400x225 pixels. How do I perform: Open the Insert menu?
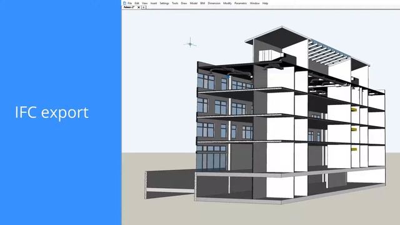pyautogui.click(x=154, y=3)
